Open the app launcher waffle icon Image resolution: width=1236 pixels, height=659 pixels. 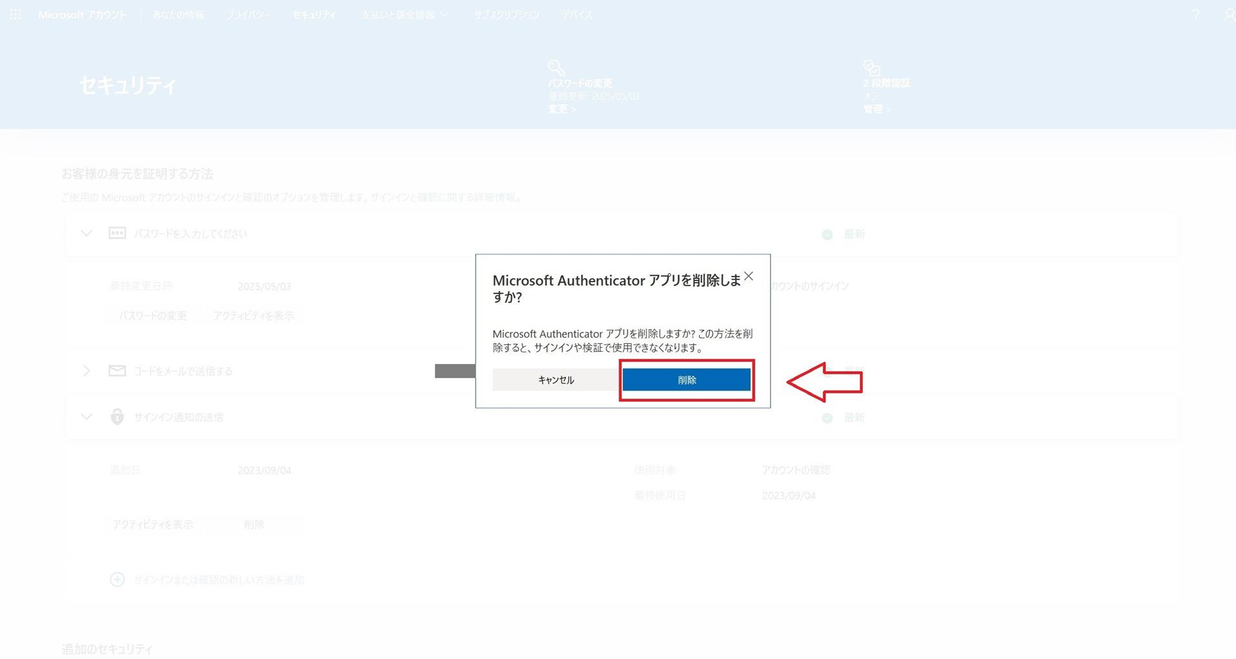(14, 14)
